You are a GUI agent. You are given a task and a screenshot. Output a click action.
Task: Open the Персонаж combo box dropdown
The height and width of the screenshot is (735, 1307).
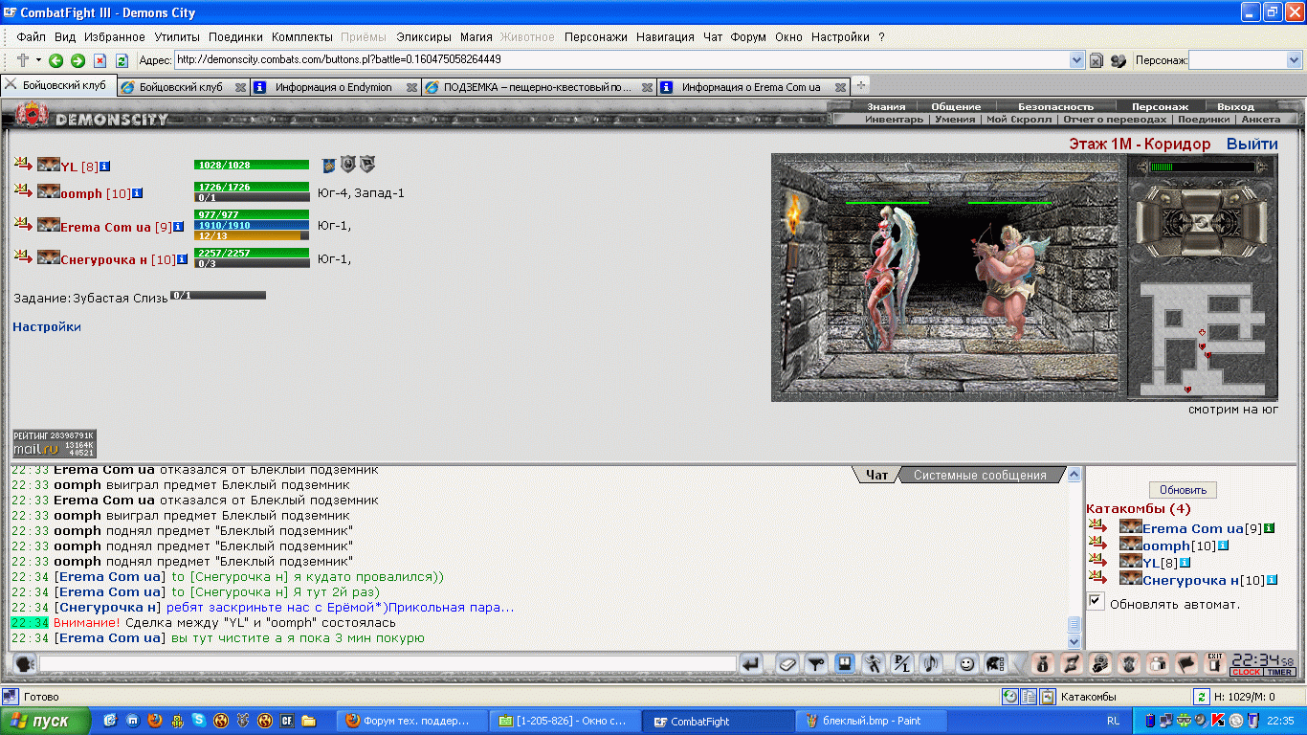[1295, 60]
